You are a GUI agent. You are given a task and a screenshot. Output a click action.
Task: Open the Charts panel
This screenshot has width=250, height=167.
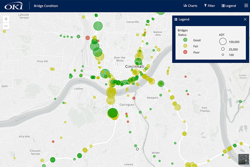pyautogui.click(x=190, y=6)
